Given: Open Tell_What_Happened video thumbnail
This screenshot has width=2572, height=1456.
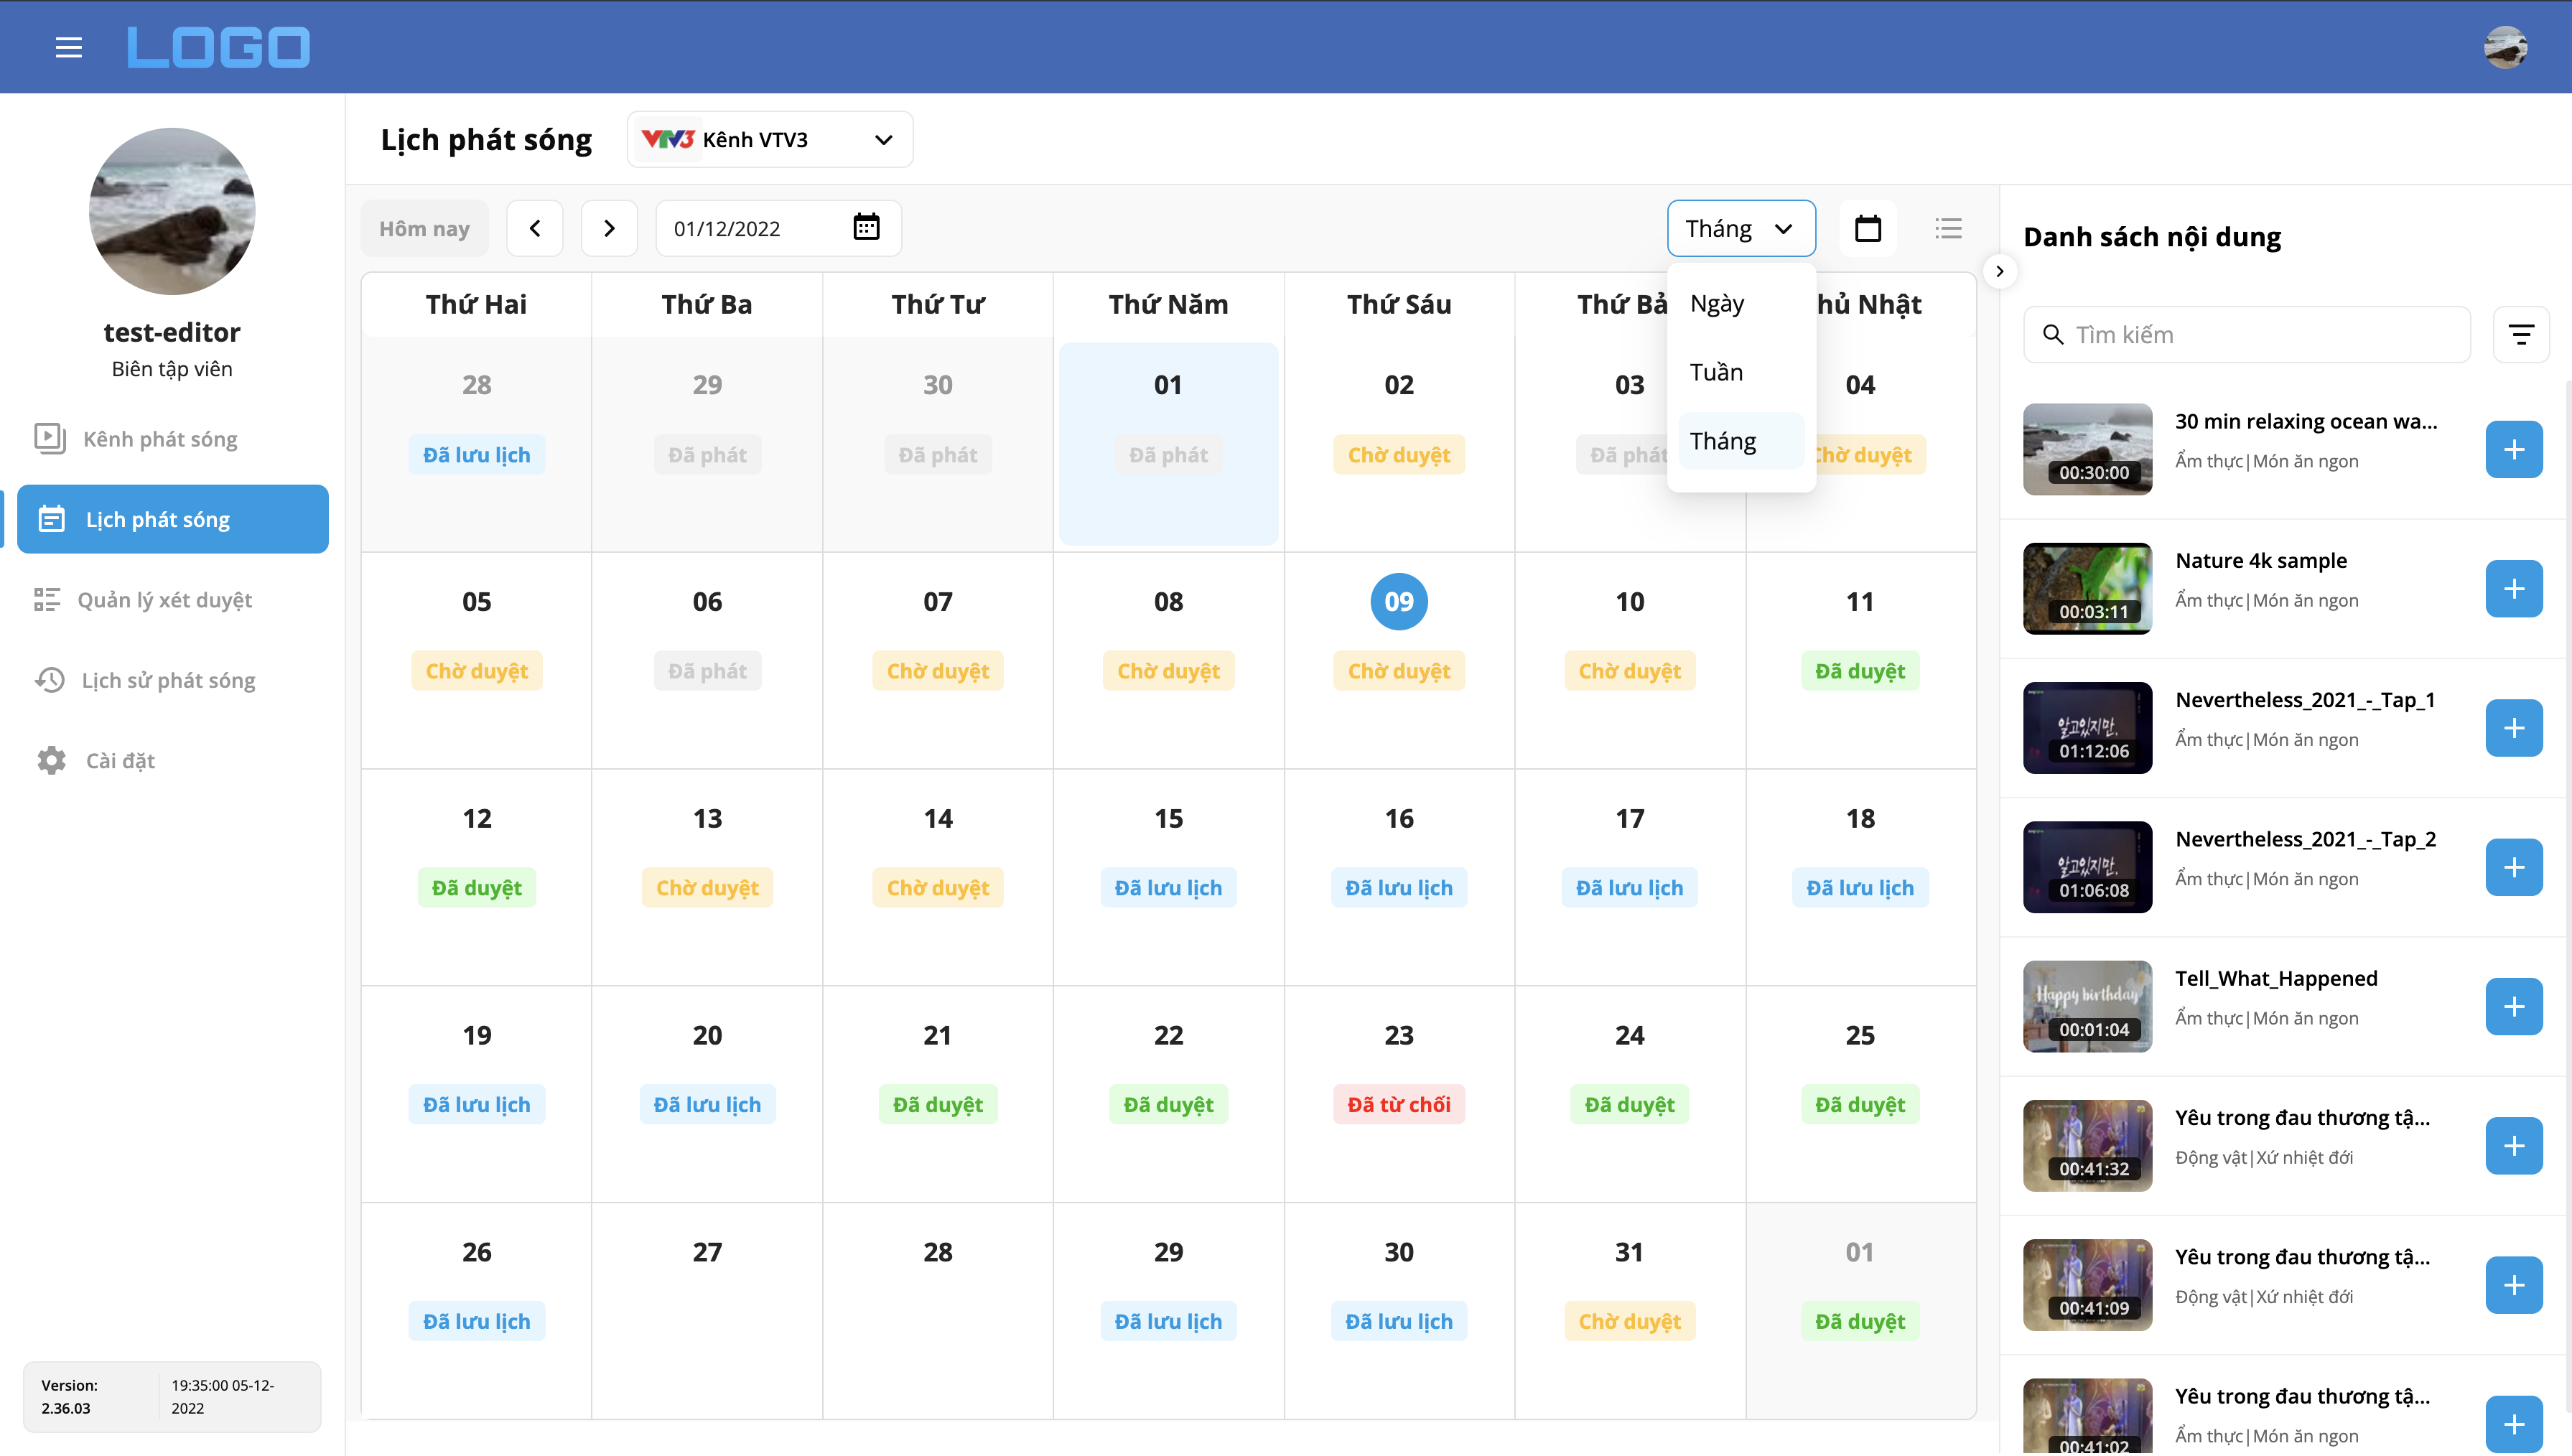Looking at the screenshot, I should point(2087,1006).
